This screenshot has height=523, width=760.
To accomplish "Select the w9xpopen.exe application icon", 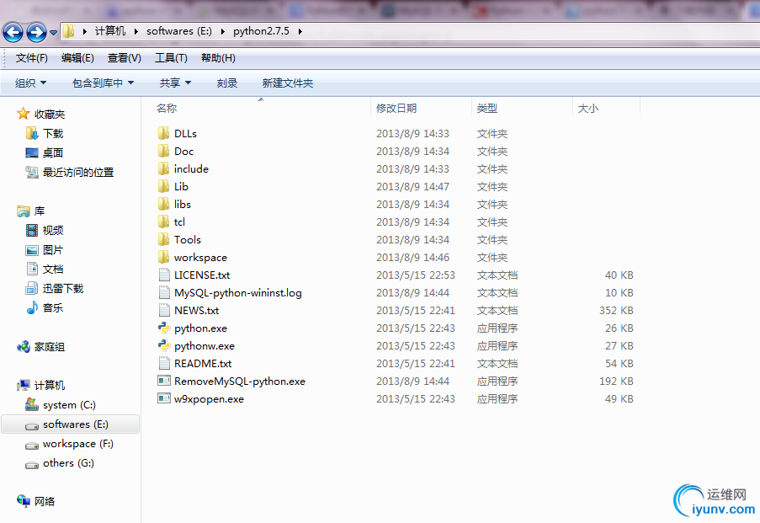I will pyautogui.click(x=164, y=399).
